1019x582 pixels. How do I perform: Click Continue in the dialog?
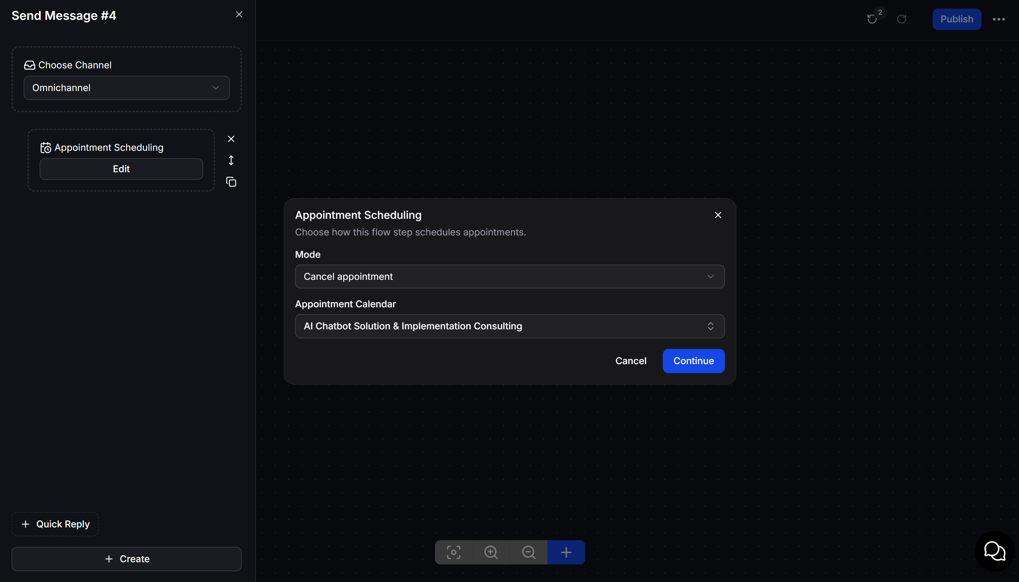click(x=693, y=361)
